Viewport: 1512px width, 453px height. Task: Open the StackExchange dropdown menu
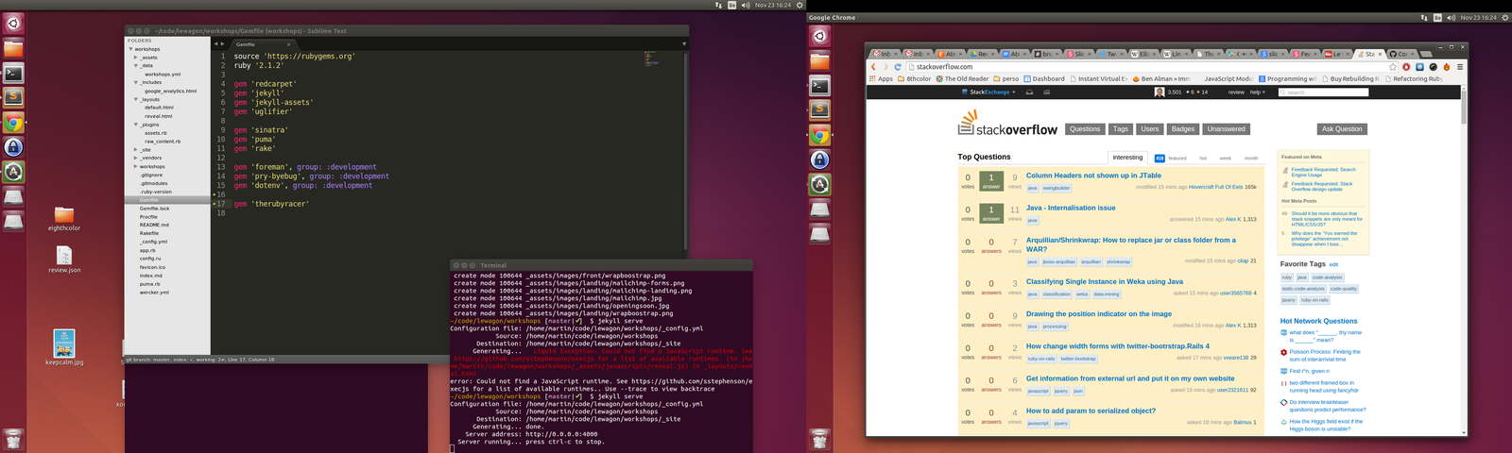988,92
